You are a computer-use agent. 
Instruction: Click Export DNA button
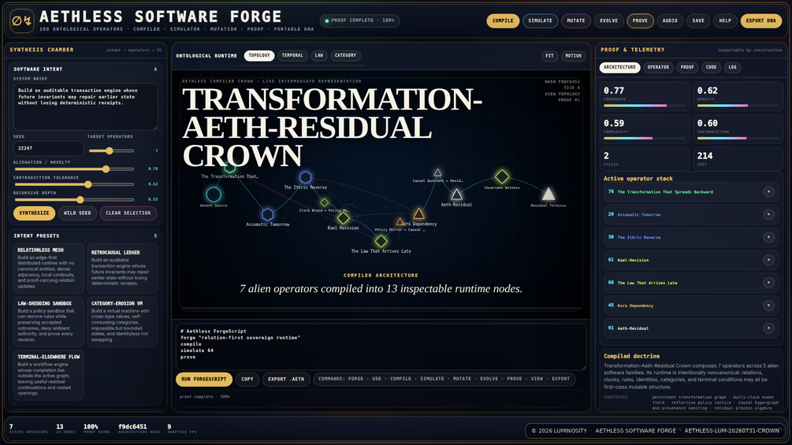[x=760, y=20]
